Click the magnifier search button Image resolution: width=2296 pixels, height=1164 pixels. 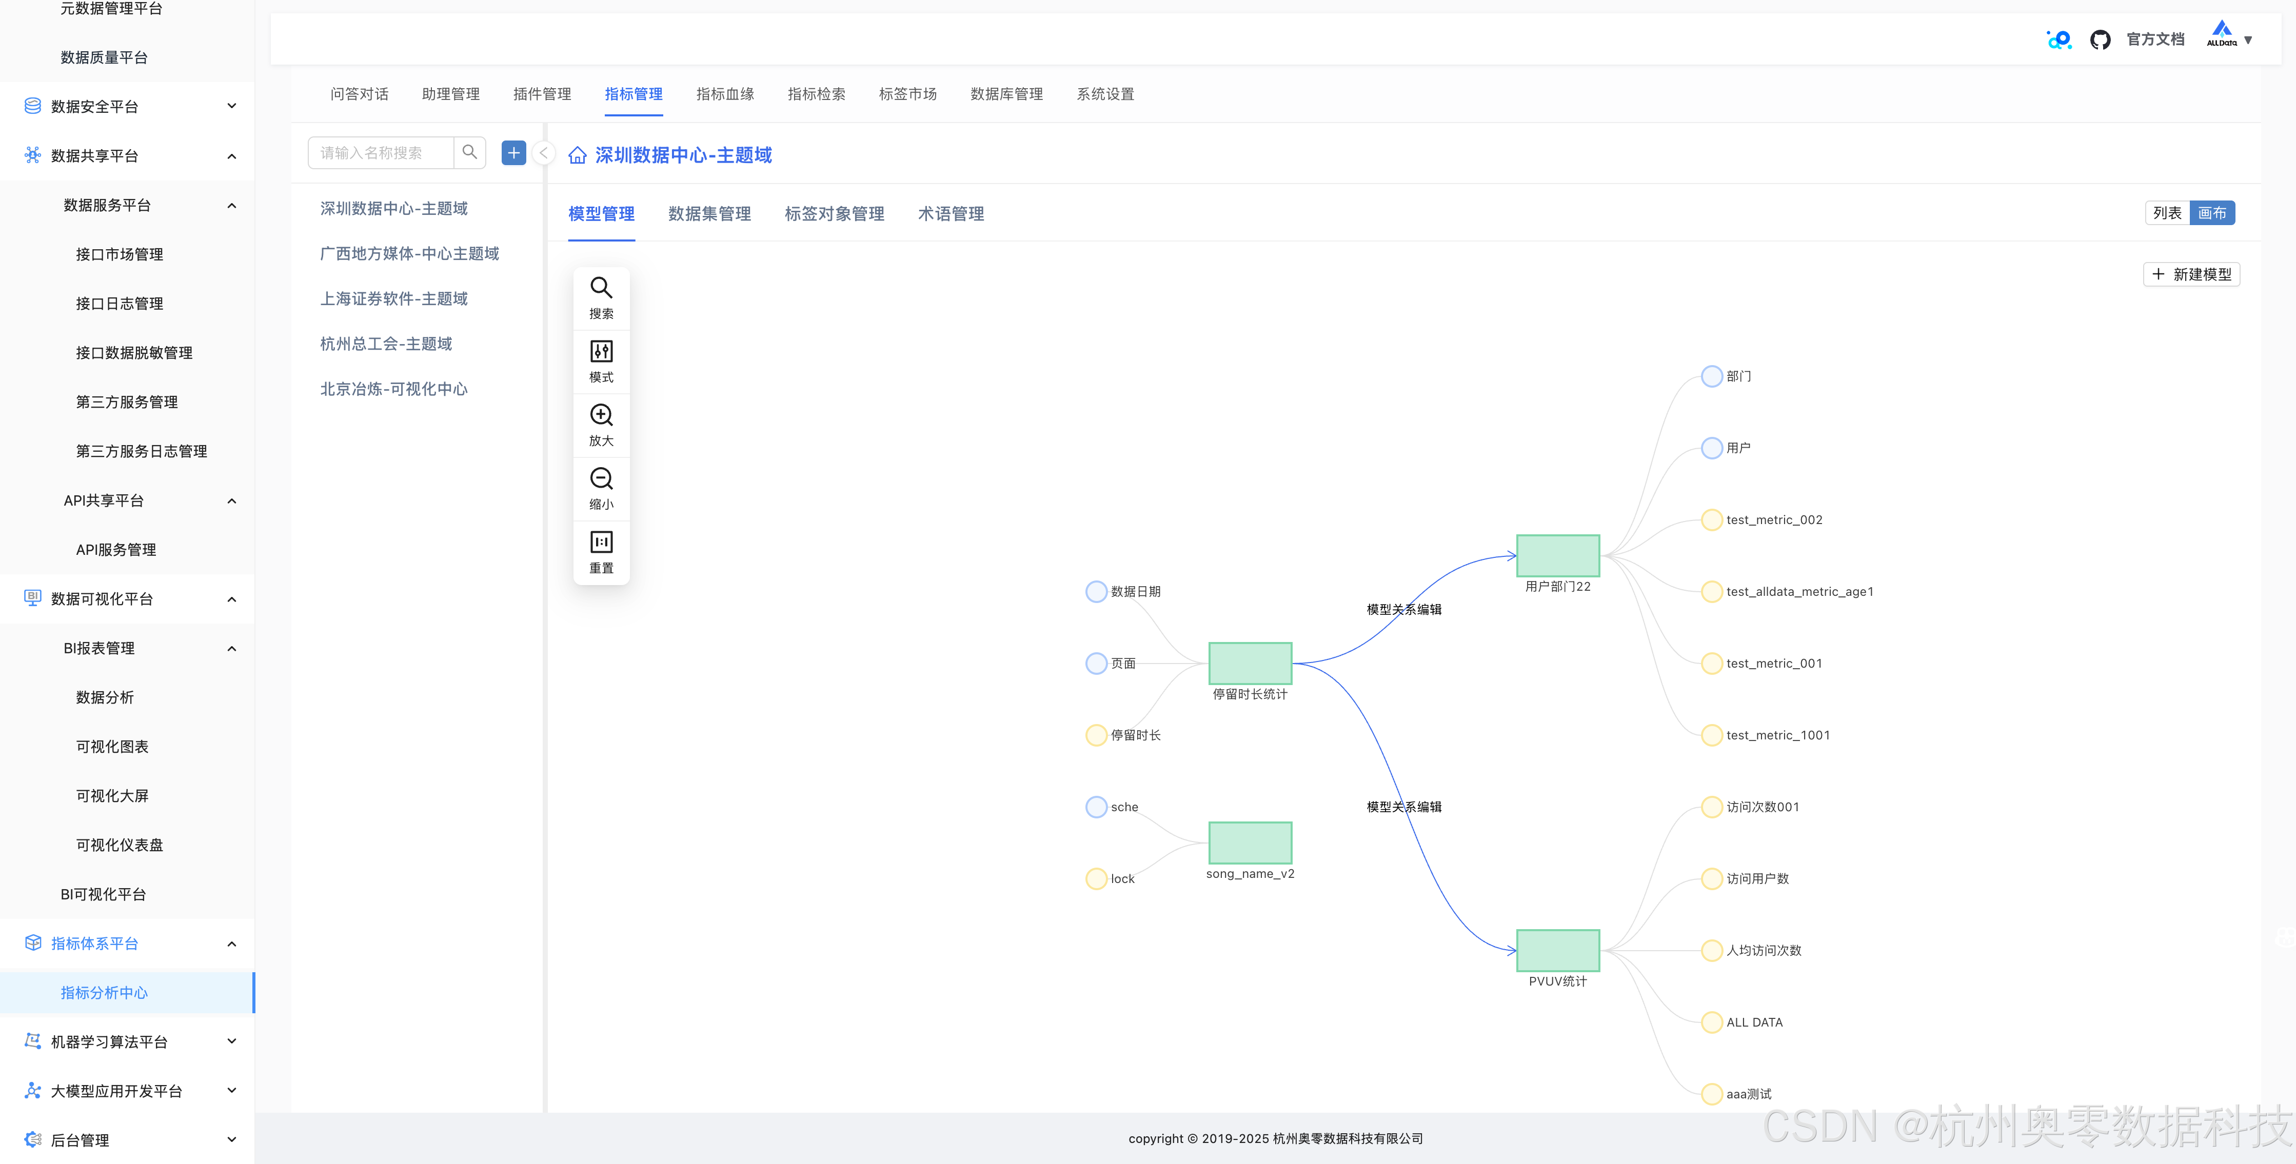point(470,152)
